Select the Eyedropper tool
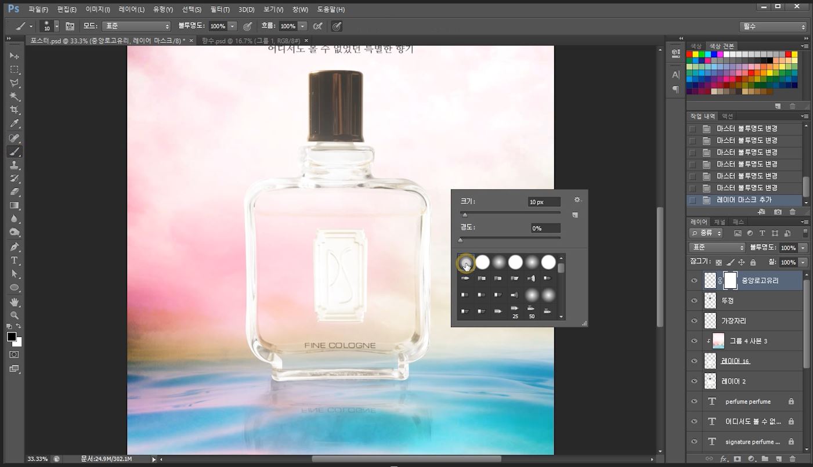813x467 pixels. pos(15,124)
